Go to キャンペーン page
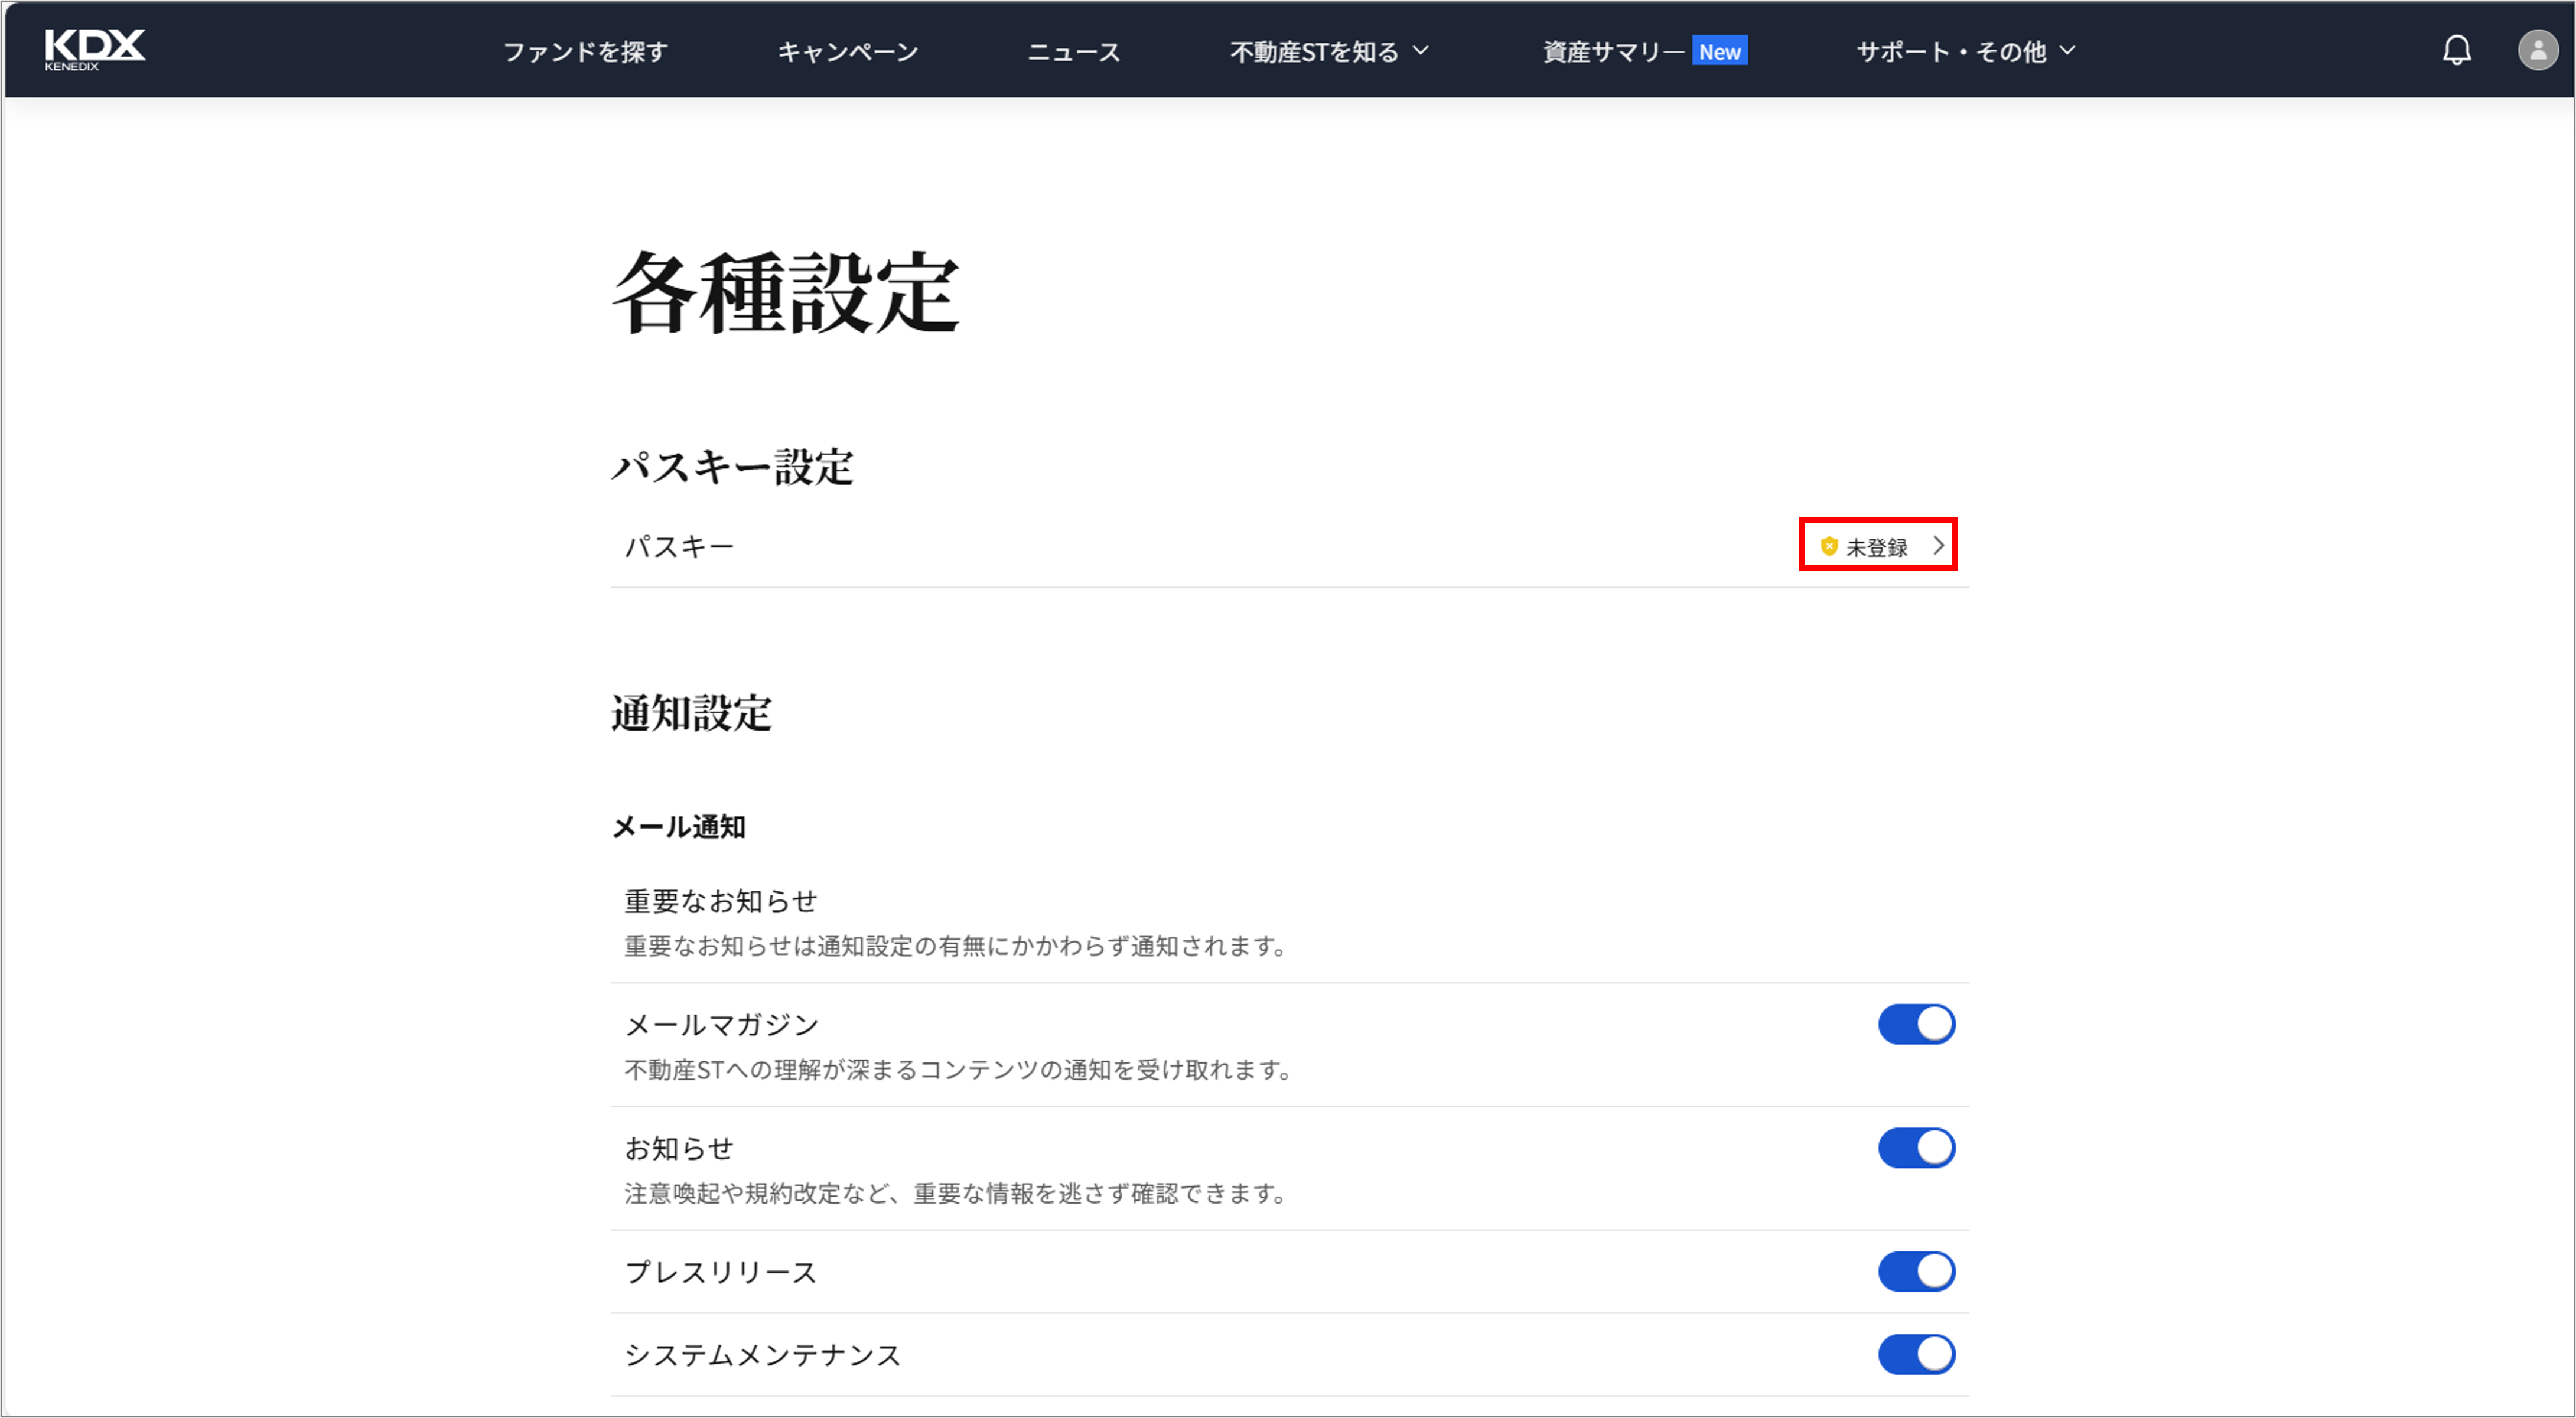 coord(848,52)
